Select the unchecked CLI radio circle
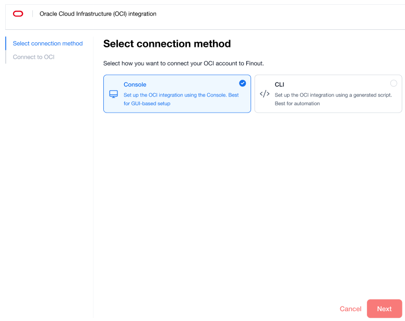The image size is (405, 321). [394, 83]
